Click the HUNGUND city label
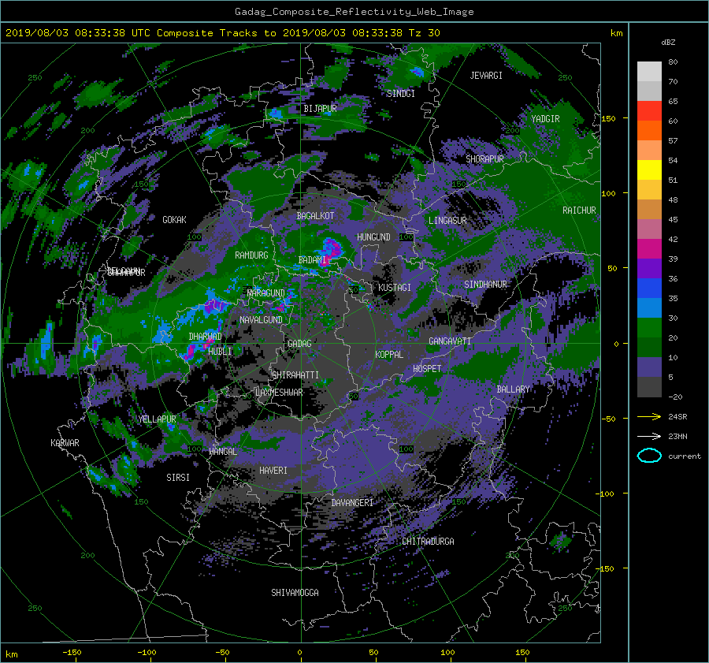This screenshot has height=663, width=709. coord(373,237)
